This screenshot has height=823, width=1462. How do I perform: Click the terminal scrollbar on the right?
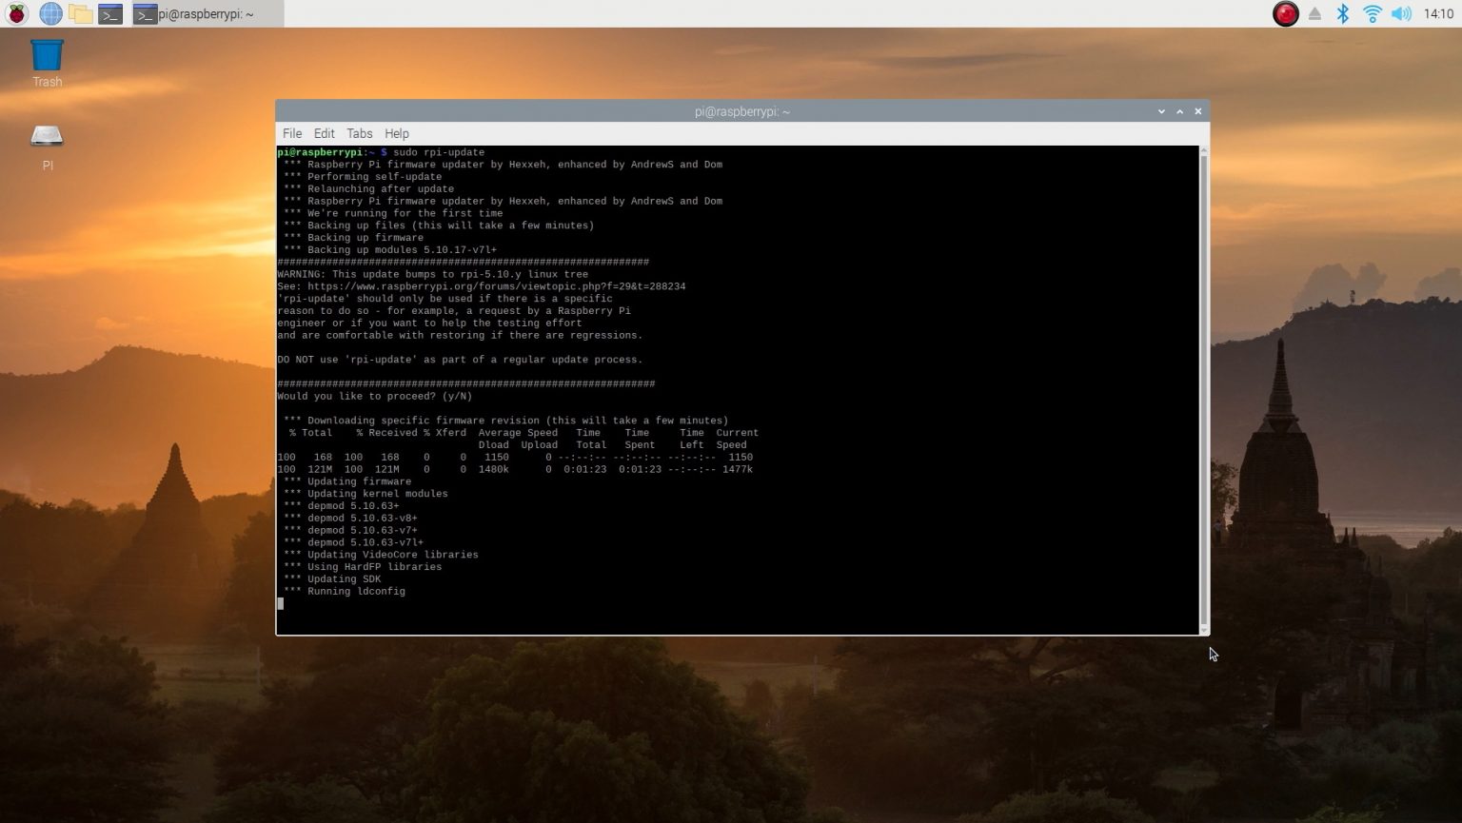coord(1205,381)
